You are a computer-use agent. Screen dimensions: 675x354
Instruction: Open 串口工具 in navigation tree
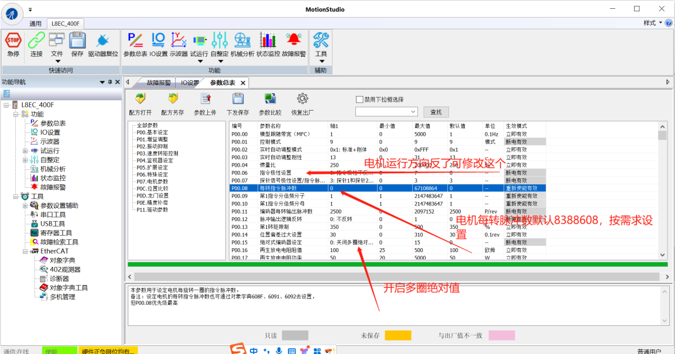pyautogui.click(x=53, y=215)
